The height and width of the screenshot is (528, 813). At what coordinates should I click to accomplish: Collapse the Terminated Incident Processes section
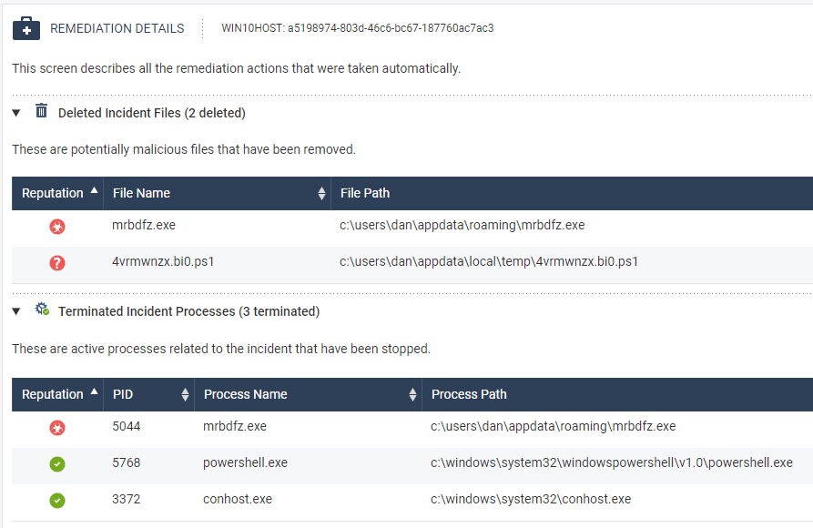(x=16, y=311)
